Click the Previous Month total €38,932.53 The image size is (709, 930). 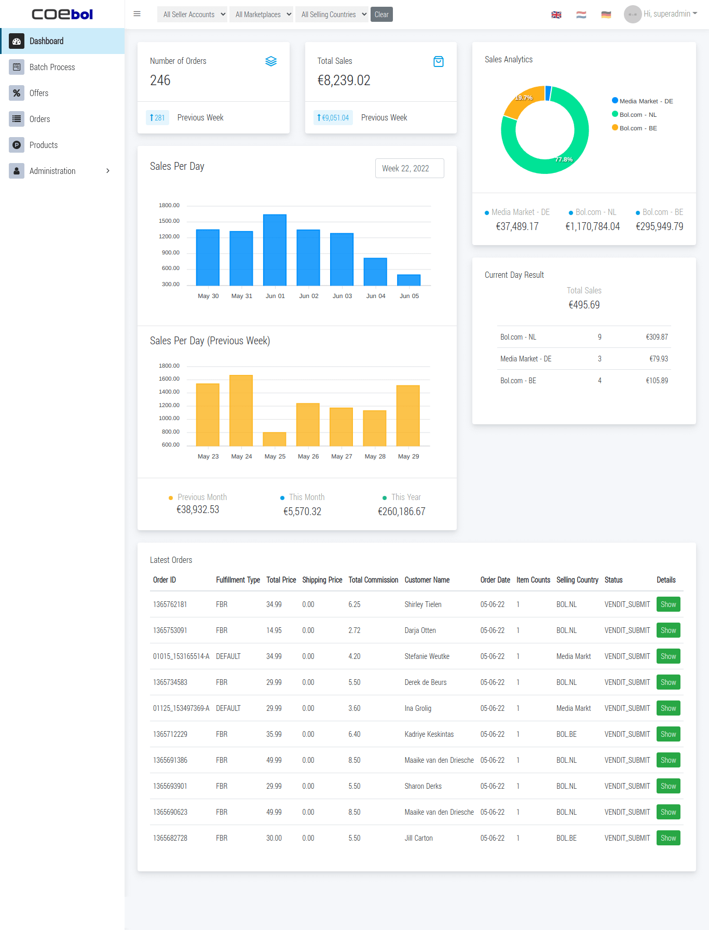coord(198,509)
